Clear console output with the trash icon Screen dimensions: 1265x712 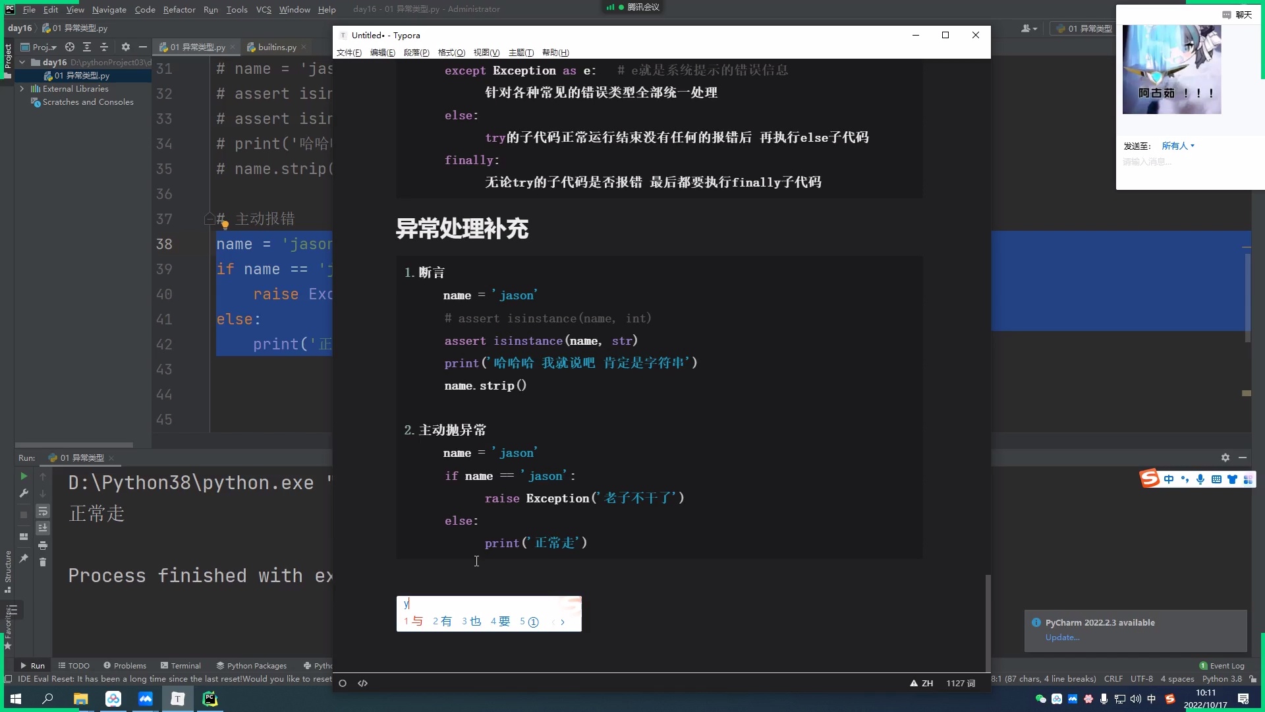(x=43, y=562)
